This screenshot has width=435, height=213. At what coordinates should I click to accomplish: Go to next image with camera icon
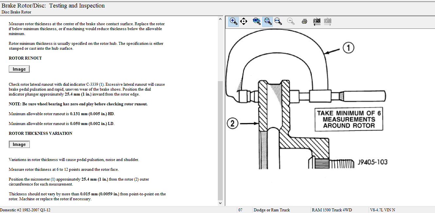(327, 21)
